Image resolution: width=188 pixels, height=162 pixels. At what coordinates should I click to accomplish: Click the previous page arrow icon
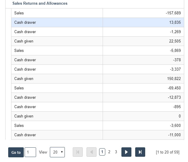point(92,152)
